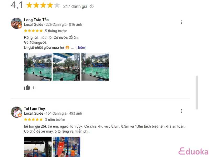Click the info icon beside 217 đánh giá
The height and width of the screenshot is (157, 209).
coord(92,6)
